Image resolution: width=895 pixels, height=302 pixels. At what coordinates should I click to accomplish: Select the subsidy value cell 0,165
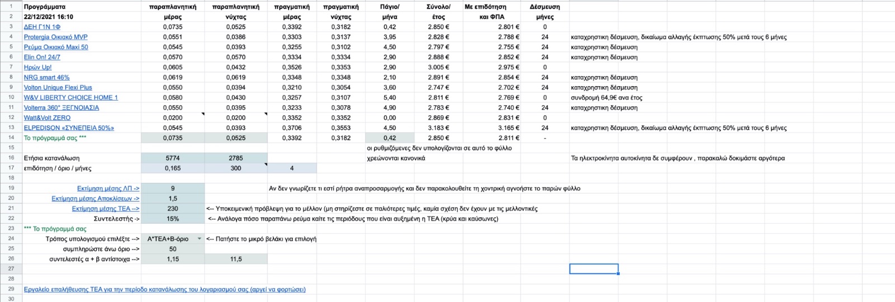173,168
